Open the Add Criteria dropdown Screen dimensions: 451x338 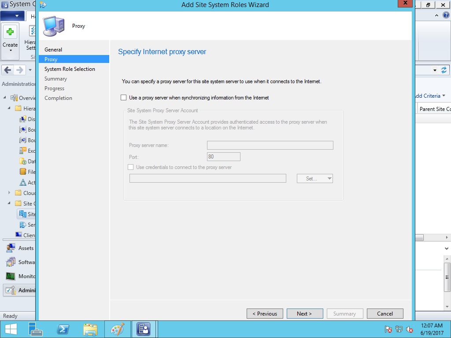coord(429,96)
